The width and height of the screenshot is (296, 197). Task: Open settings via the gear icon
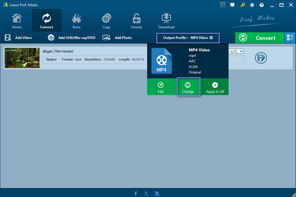point(252,5)
